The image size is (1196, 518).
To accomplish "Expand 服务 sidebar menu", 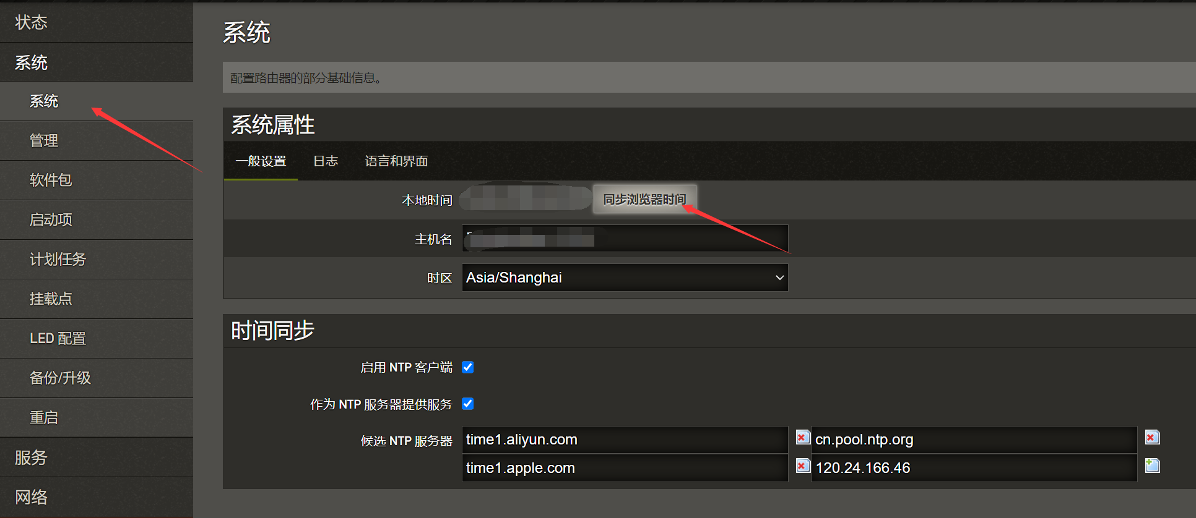I will 97,457.
